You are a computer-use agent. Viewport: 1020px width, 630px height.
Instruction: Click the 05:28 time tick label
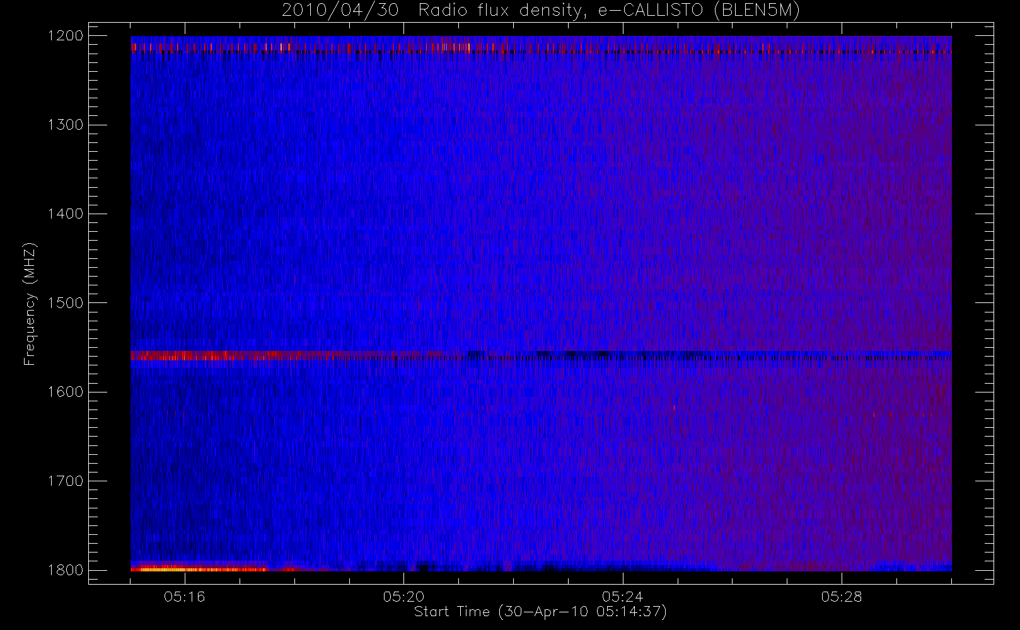point(842,597)
